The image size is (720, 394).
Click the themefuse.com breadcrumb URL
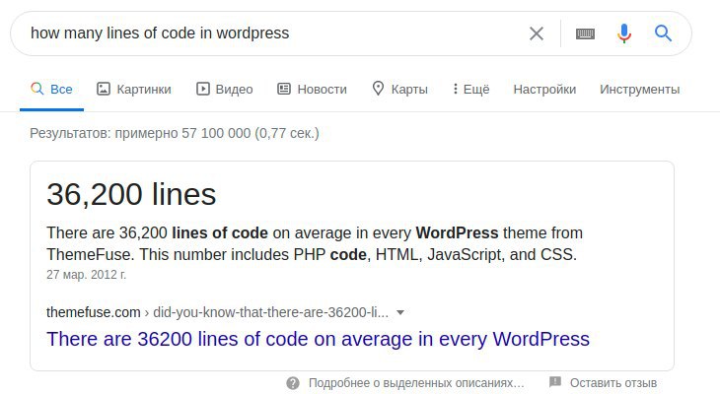[x=217, y=312]
